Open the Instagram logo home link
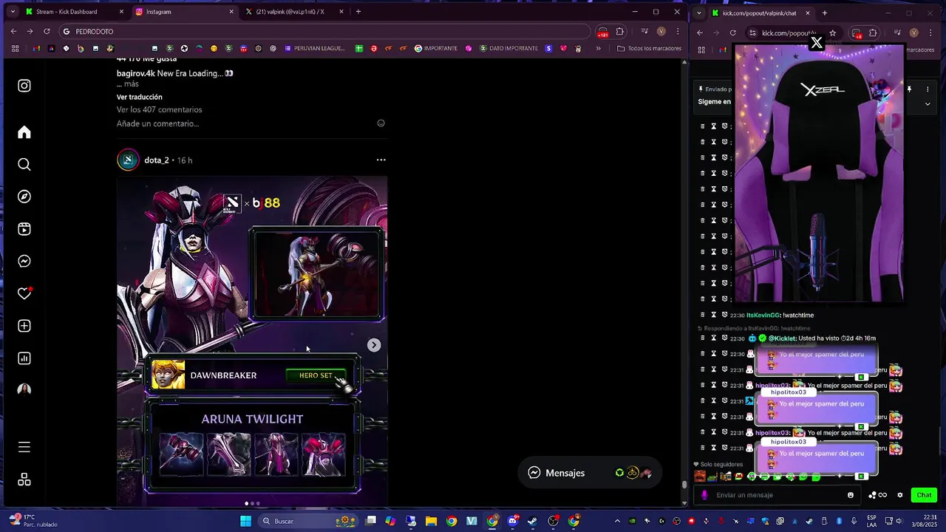 pyautogui.click(x=24, y=86)
